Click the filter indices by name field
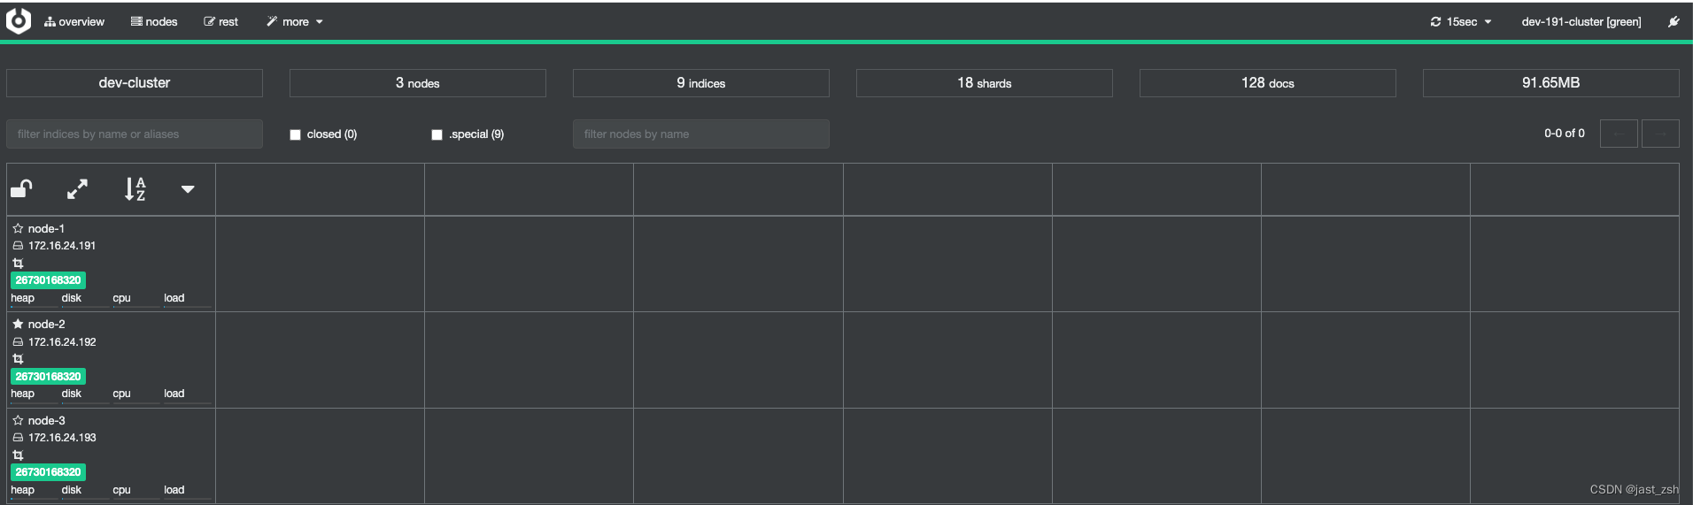The height and width of the screenshot is (505, 1693). pyautogui.click(x=135, y=134)
